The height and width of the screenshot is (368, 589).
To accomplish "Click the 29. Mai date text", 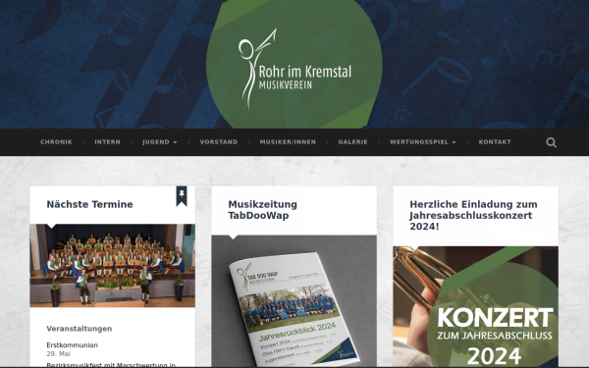I will point(59,353).
